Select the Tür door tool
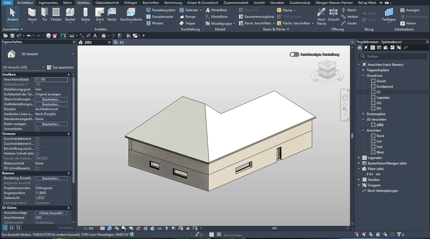Viewport: 430px width, 239px height. click(44, 15)
